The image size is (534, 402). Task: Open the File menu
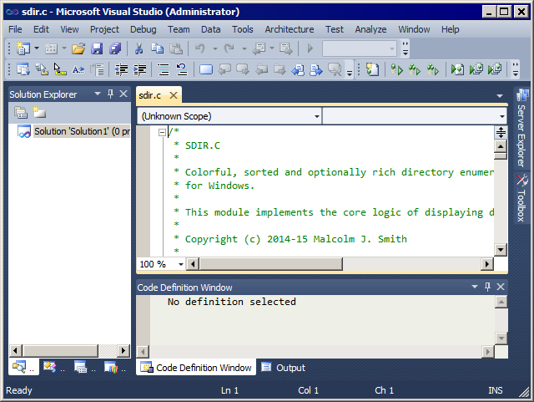[15, 29]
